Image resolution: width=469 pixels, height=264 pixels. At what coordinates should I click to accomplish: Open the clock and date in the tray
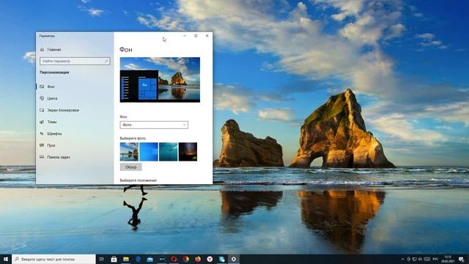click(x=448, y=259)
